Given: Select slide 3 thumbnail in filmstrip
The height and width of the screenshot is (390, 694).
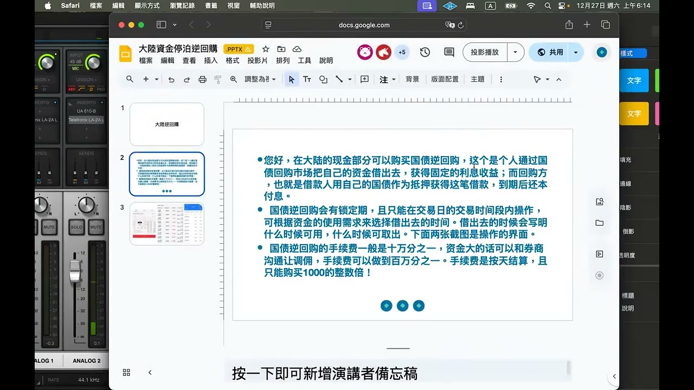Looking at the screenshot, I should 167,224.
